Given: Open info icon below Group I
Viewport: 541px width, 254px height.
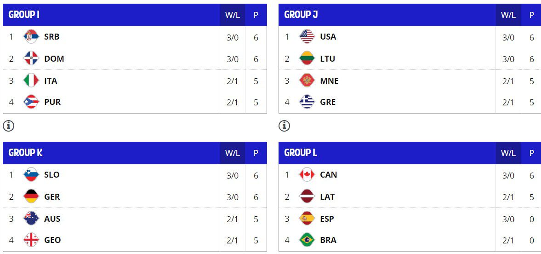Looking at the screenshot, I should point(9,126).
